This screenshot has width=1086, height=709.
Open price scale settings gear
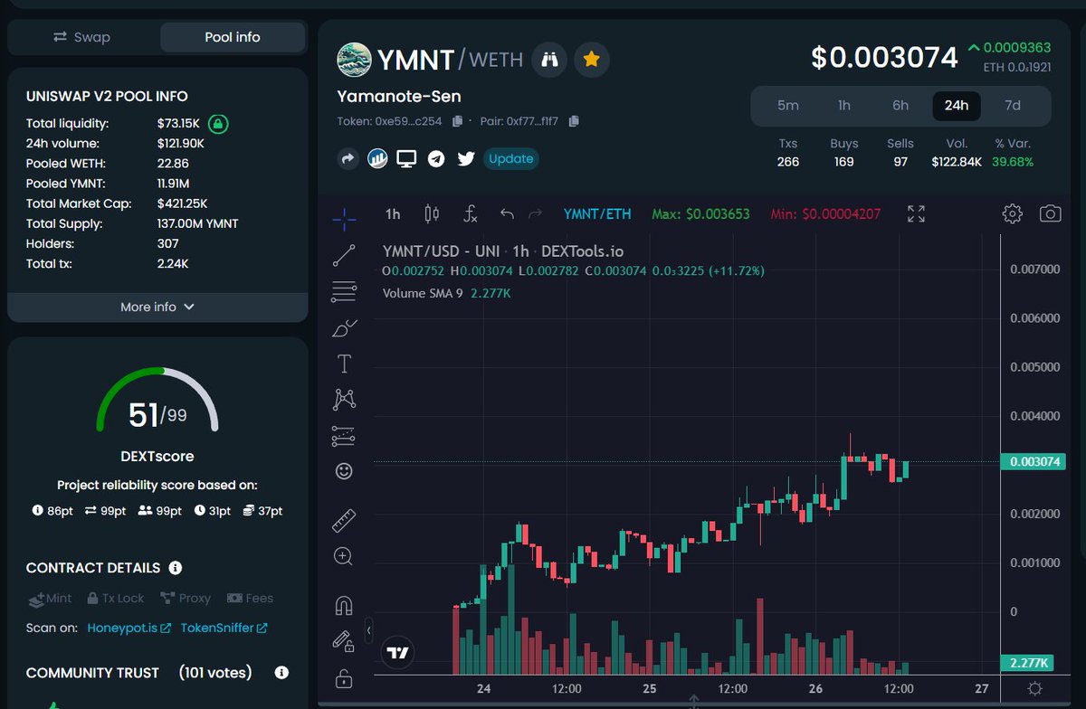(1035, 688)
